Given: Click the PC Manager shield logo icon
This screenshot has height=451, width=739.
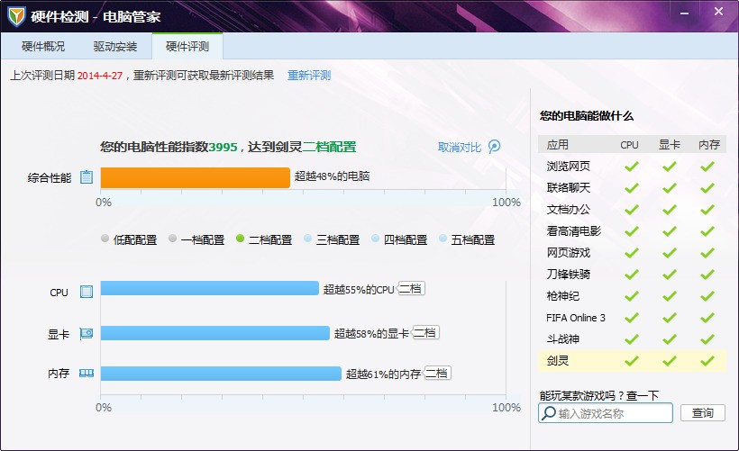Looking at the screenshot, I should coord(16,16).
